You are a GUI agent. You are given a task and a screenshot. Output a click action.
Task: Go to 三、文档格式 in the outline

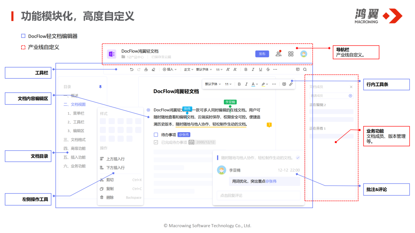point(75,139)
